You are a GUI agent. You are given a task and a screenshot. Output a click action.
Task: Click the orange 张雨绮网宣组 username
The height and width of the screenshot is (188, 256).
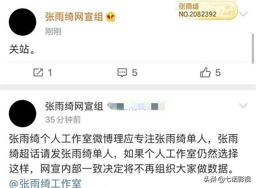pos(74,17)
